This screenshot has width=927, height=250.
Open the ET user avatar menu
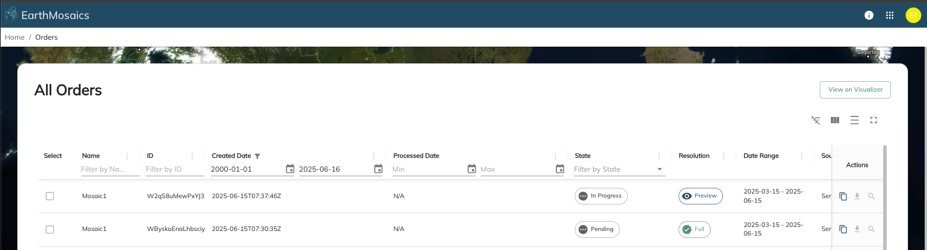tap(913, 16)
